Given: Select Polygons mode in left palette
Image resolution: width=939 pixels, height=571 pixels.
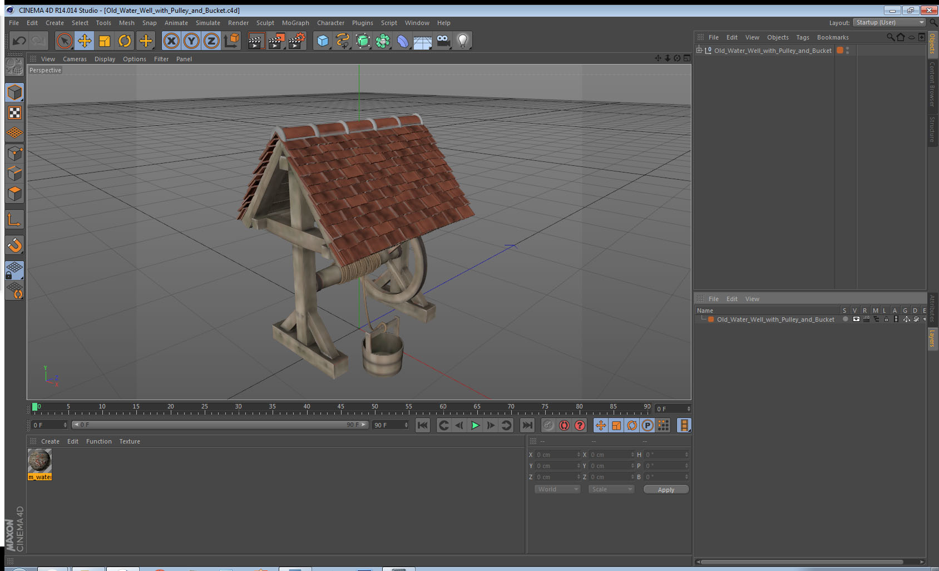Looking at the screenshot, I should 14,194.
